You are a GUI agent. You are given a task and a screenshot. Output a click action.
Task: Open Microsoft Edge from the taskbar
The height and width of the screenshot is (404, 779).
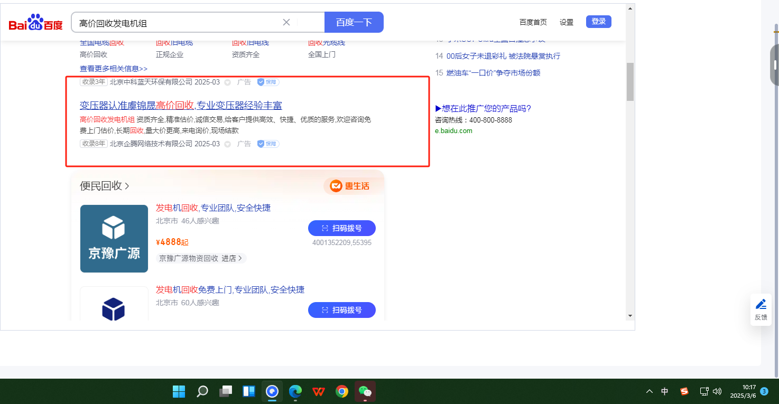(295, 391)
